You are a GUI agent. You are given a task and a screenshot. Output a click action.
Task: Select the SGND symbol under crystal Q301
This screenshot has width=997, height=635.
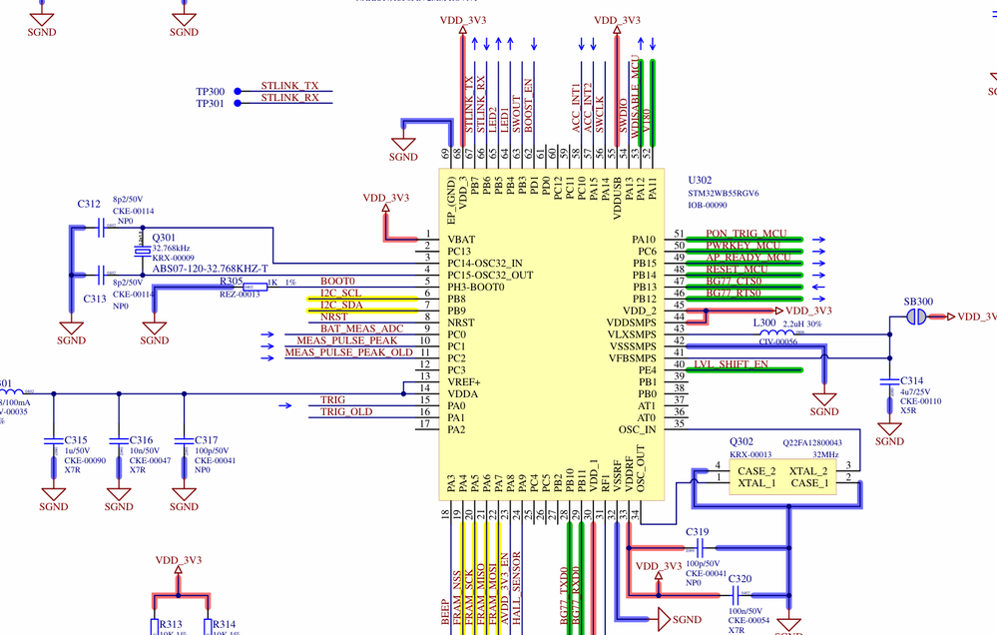pyautogui.click(x=155, y=329)
